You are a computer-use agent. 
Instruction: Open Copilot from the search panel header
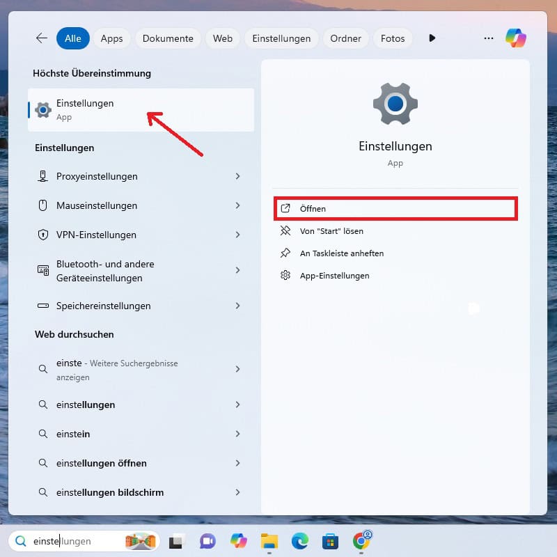coord(516,38)
